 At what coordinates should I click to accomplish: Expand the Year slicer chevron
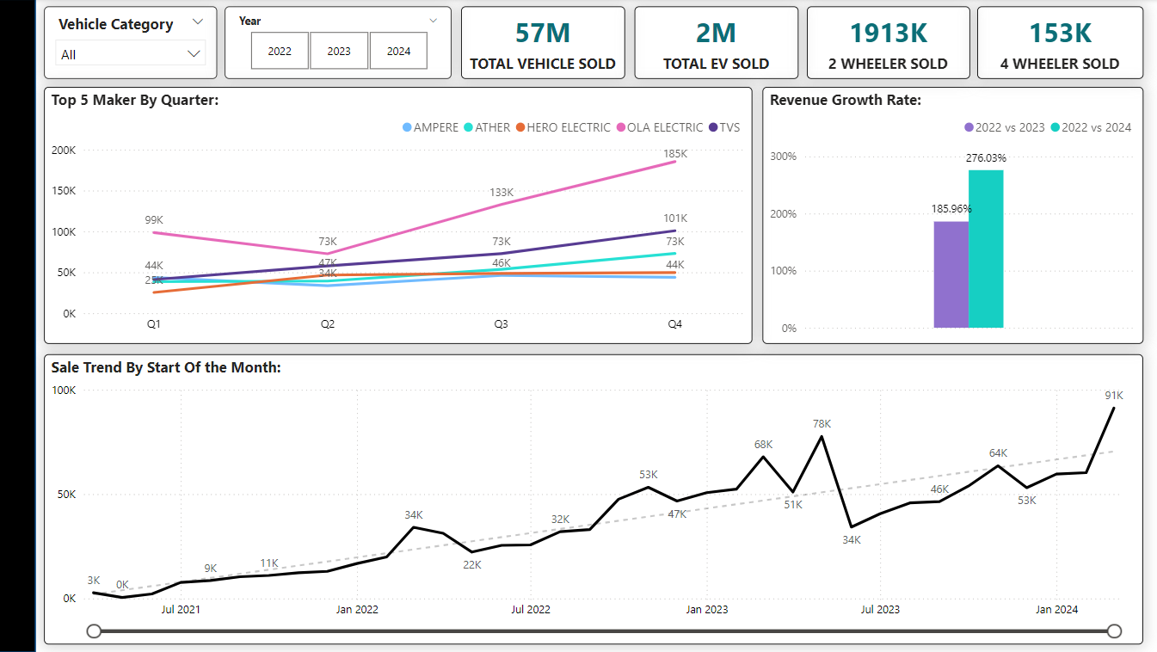(433, 20)
